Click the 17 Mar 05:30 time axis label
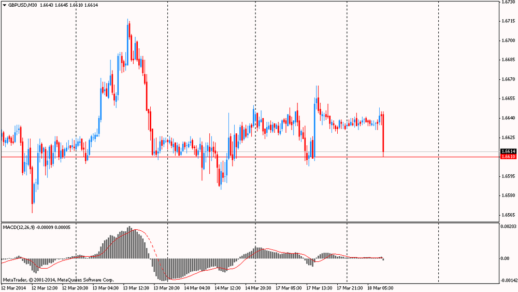Image resolution: width=518 pixels, height=292 pixels. [x=289, y=288]
